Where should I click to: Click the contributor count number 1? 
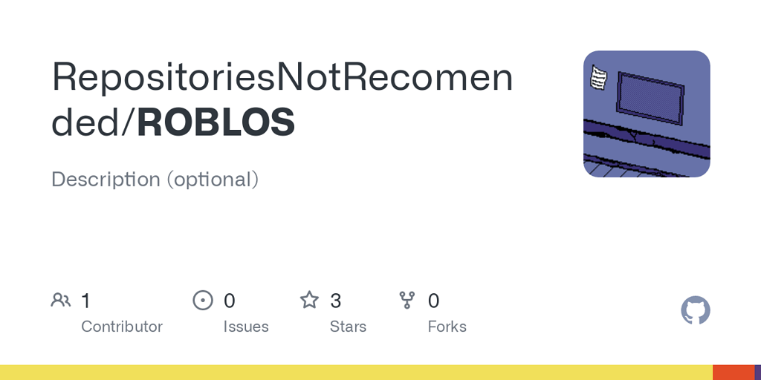coord(85,301)
